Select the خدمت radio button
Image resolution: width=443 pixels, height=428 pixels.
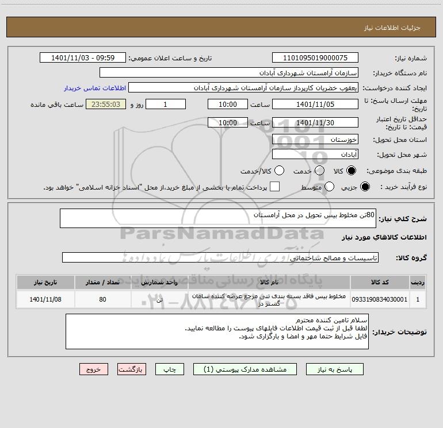click(x=319, y=171)
